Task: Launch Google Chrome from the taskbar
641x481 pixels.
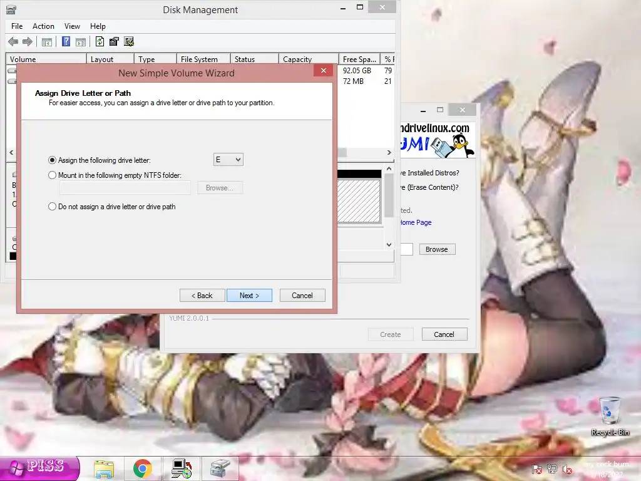Action: (142, 468)
